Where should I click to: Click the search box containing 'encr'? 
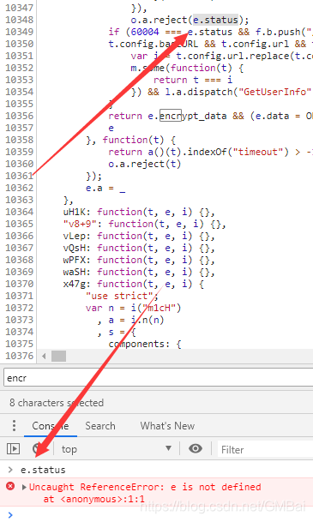pyautogui.click(x=159, y=378)
